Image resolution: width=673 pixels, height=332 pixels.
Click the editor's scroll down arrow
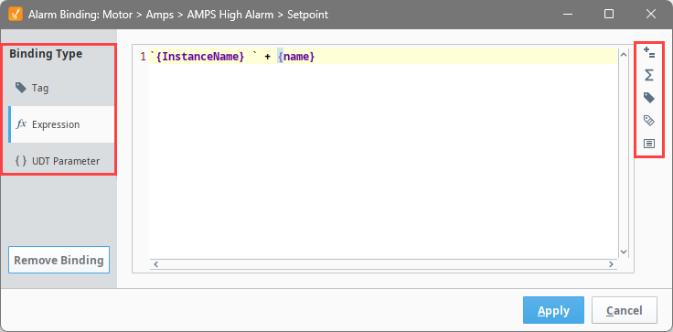click(x=624, y=252)
